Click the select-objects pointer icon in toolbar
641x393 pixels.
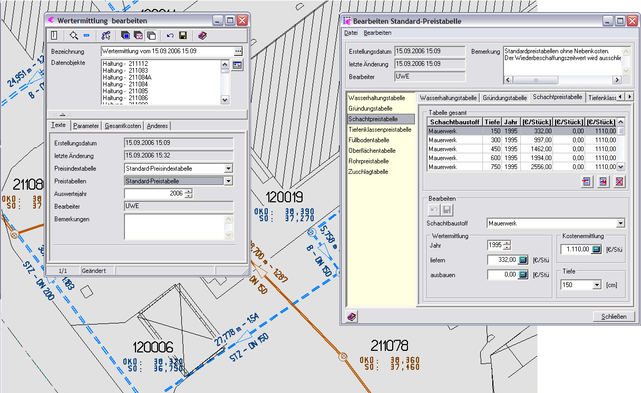[106, 36]
